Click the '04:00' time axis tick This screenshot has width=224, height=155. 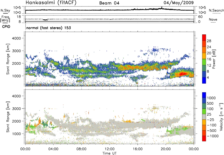pyautogui.click(x=53, y=149)
